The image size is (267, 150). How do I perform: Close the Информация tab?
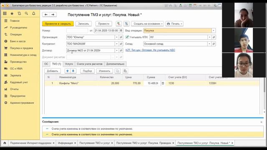(x=75, y=143)
